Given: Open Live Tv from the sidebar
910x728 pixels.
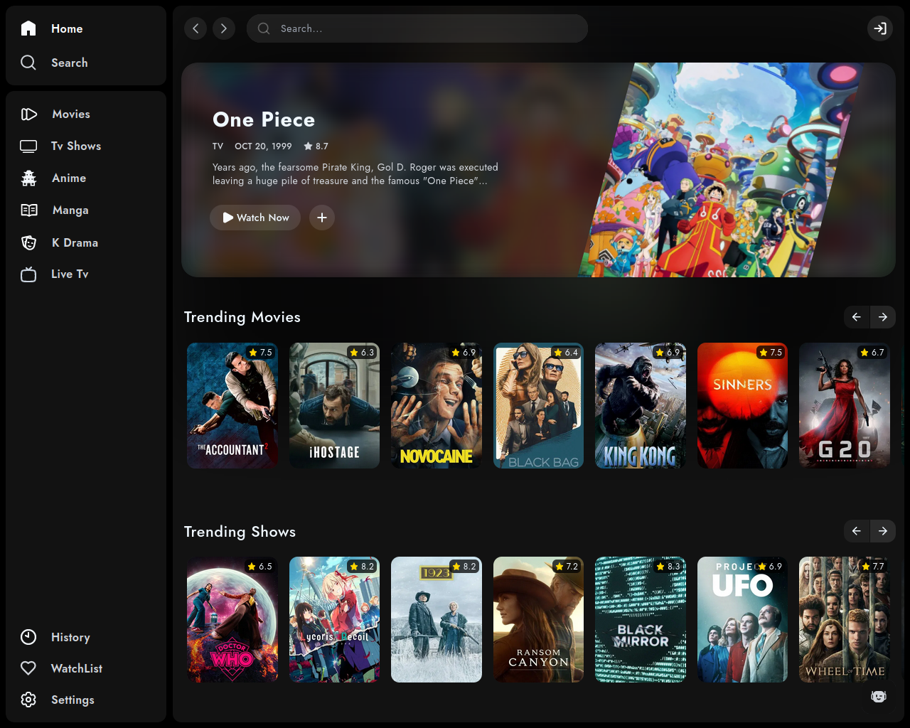Looking at the screenshot, I should pos(70,274).
